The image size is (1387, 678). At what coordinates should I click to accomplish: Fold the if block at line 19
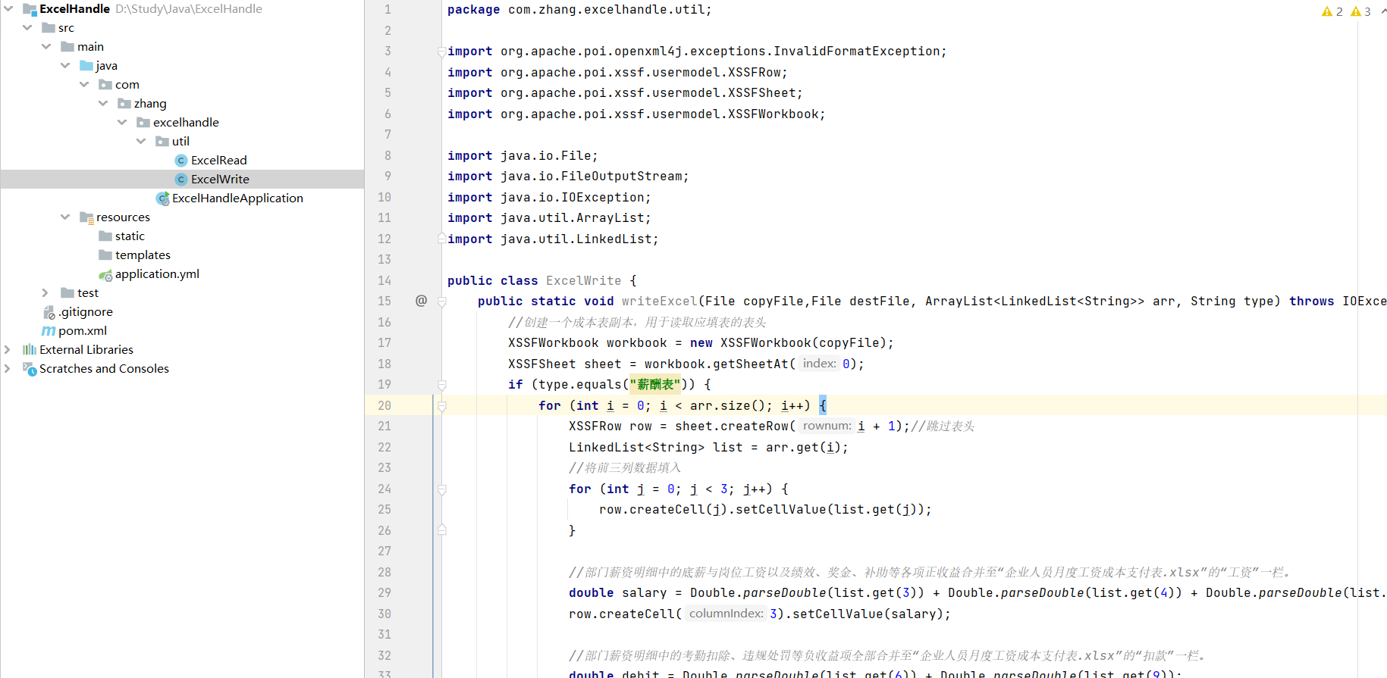[x=441, y=385]
